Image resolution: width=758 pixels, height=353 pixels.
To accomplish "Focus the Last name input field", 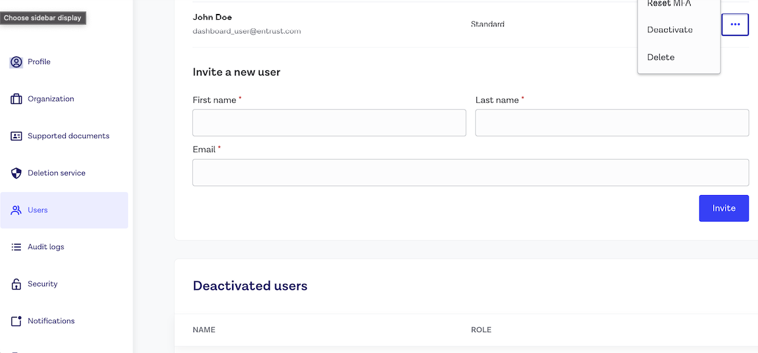I will (612, 123).
